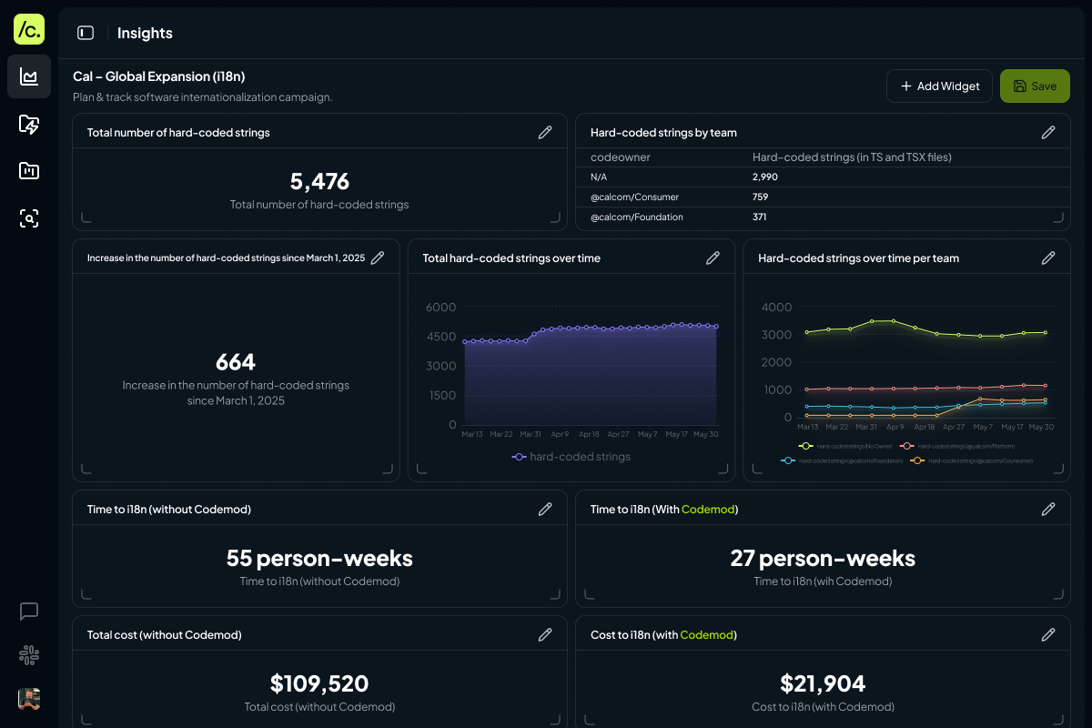
Task: Edit the Total number of hard-coded strings widget
Action: tap(545, 132)
